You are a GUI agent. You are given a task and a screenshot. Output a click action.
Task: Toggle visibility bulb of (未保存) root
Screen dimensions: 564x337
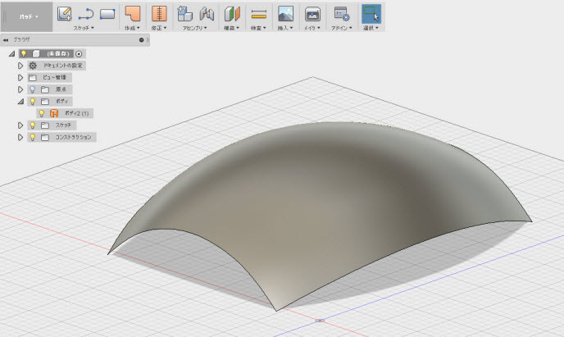click(x=24, y=53)
